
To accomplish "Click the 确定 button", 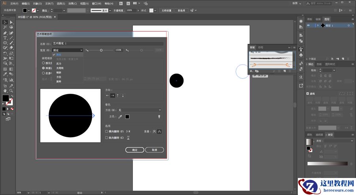I will point(134,150).
